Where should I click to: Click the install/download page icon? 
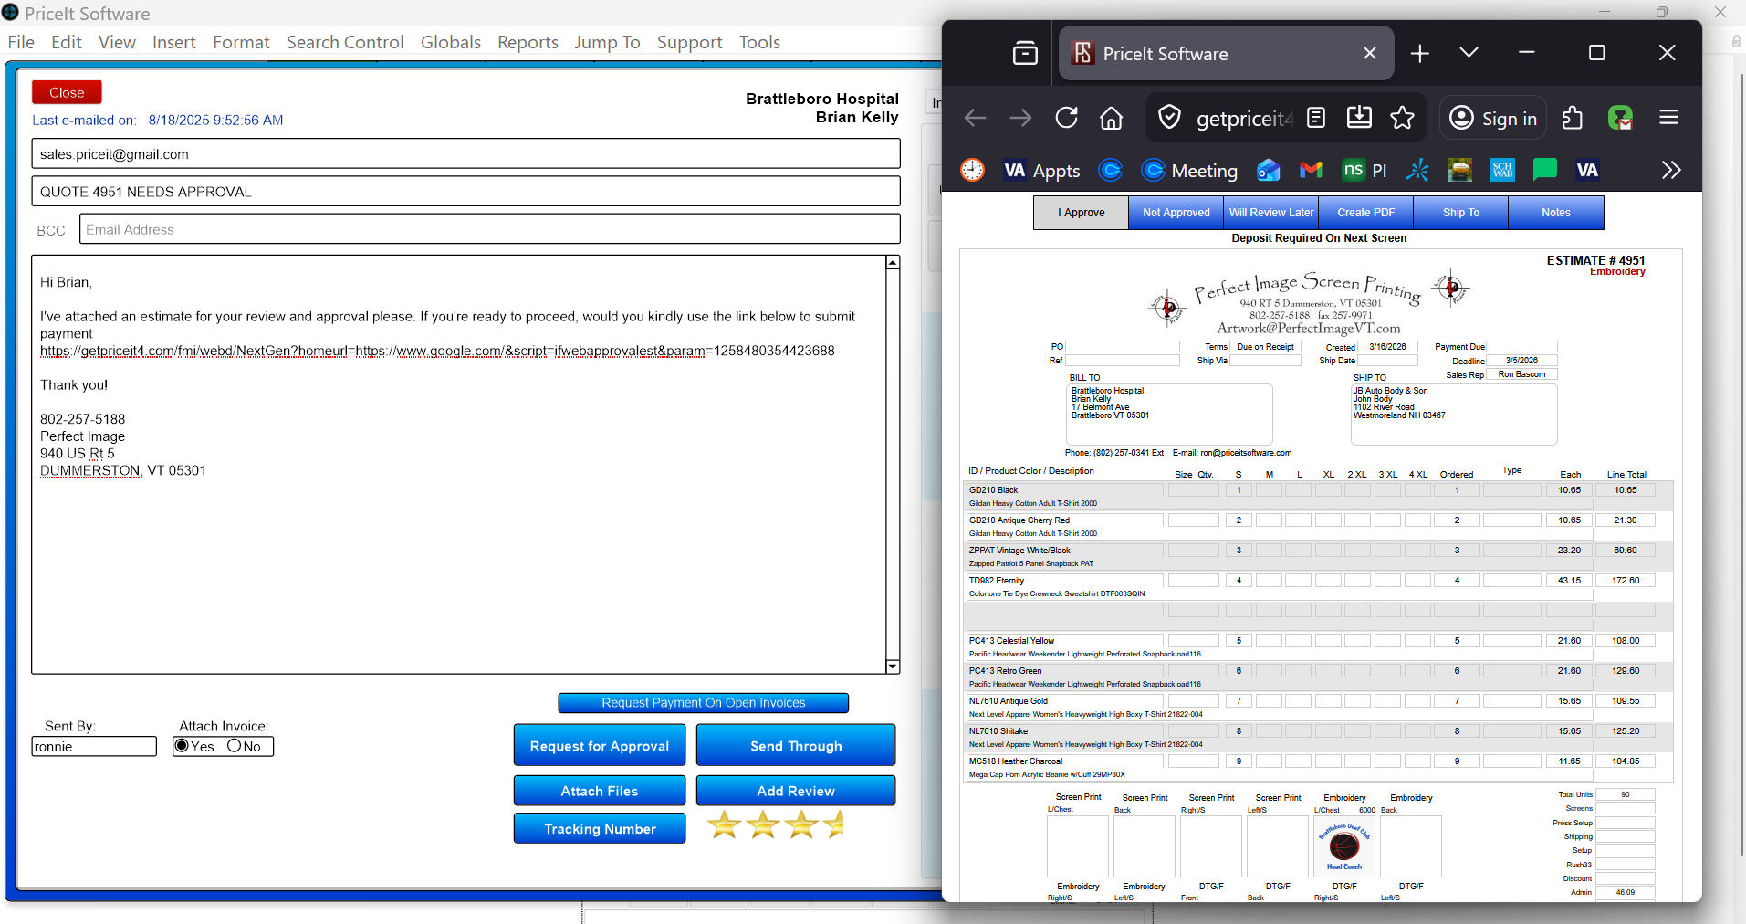(x=1359, y=118)
